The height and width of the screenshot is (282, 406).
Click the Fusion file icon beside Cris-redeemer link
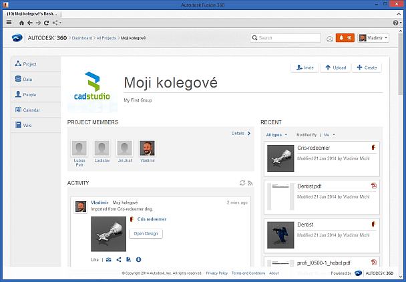[x=132, y=219]
